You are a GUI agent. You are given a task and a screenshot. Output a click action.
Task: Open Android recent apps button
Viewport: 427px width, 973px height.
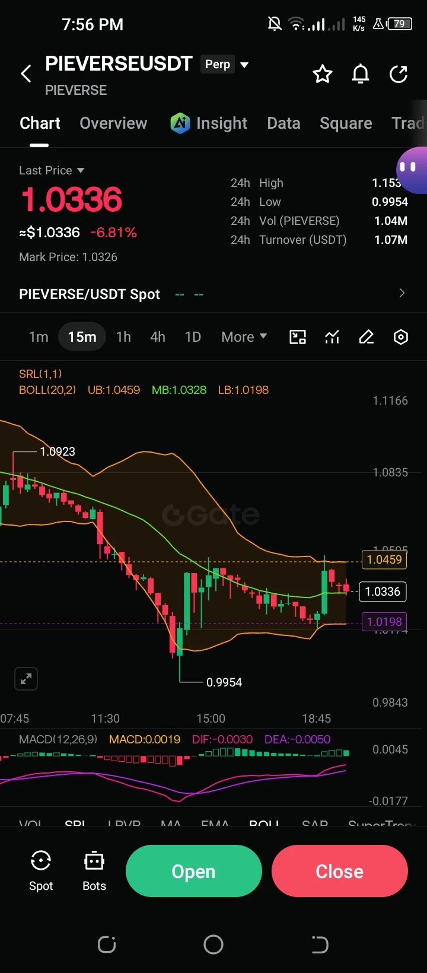coord(107,944)
